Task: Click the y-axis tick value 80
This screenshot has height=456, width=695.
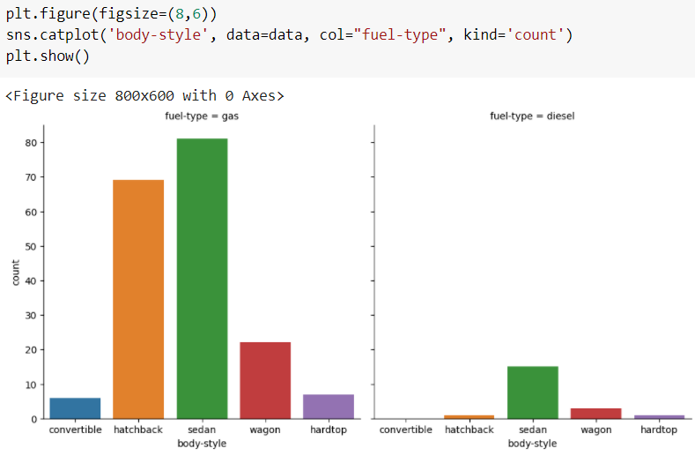Action: pos(31,143)
